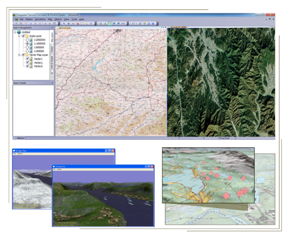The width and height of the screenshot is (290, 238).
Task: Select the arrow selection tool
Action: tap(64, 23)
